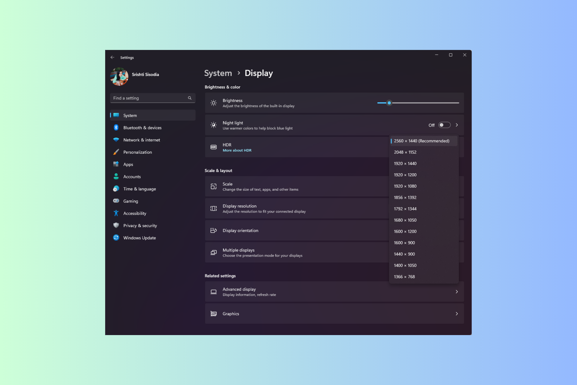This screenshot has height=385, width=577.
Task: Drag the Brightness slider right
Action: coord(389,103)
